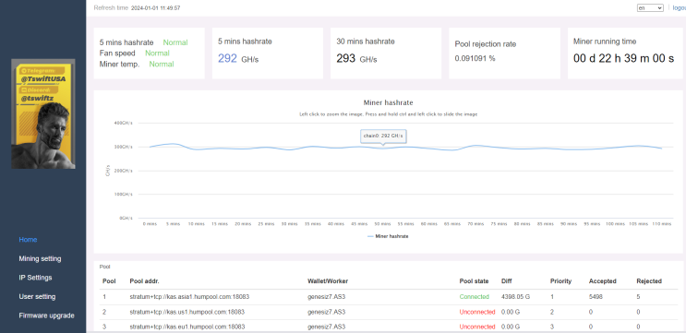Viewport: 686px width, 333px height.
Task: Click the Accepted column header
Action: click(602, 281)
